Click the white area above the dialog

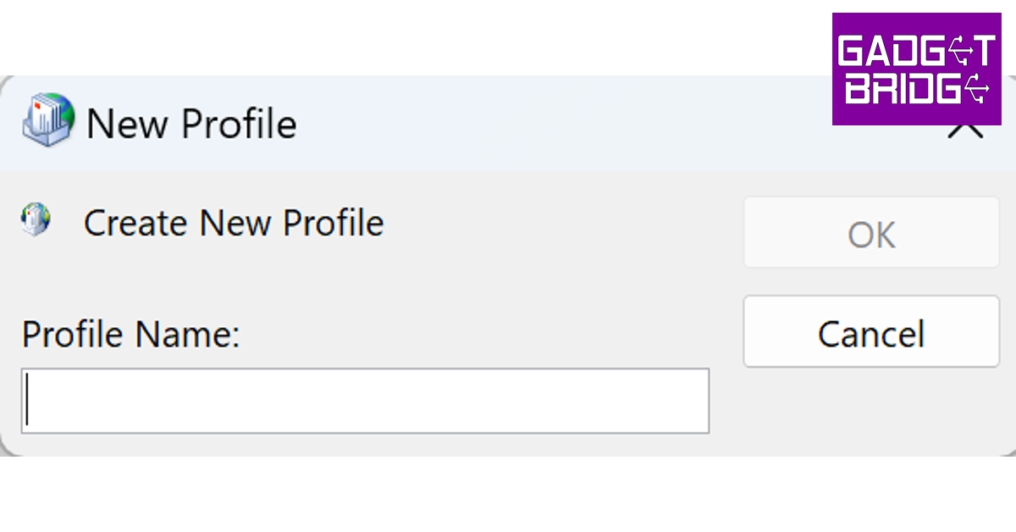(x=423, y=34)
